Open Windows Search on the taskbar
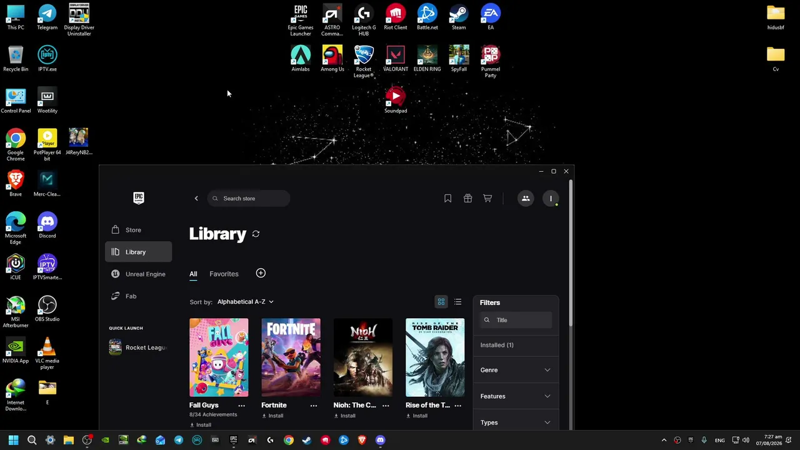The image size is (800, 450). click(32, 440)
